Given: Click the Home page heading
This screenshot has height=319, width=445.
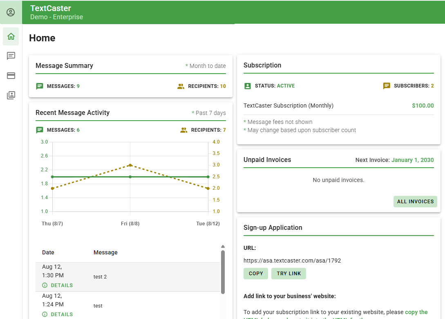Looking at the screenshot, I should click(42, 38).
